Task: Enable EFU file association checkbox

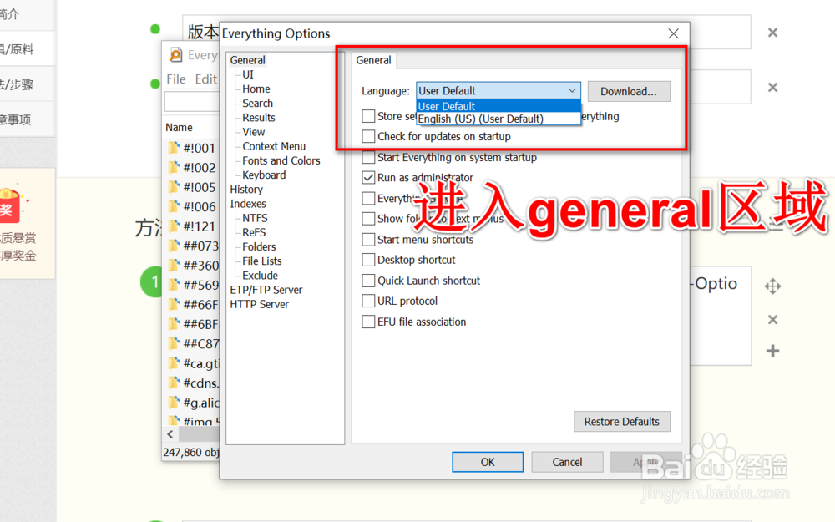Action: (368, 322)
